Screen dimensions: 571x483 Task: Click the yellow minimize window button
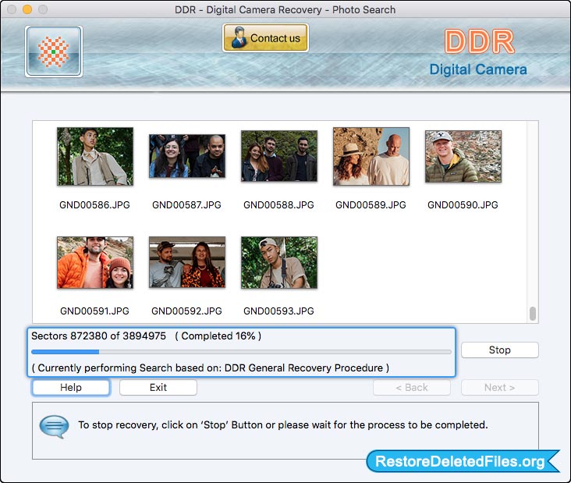coord(27,9)
